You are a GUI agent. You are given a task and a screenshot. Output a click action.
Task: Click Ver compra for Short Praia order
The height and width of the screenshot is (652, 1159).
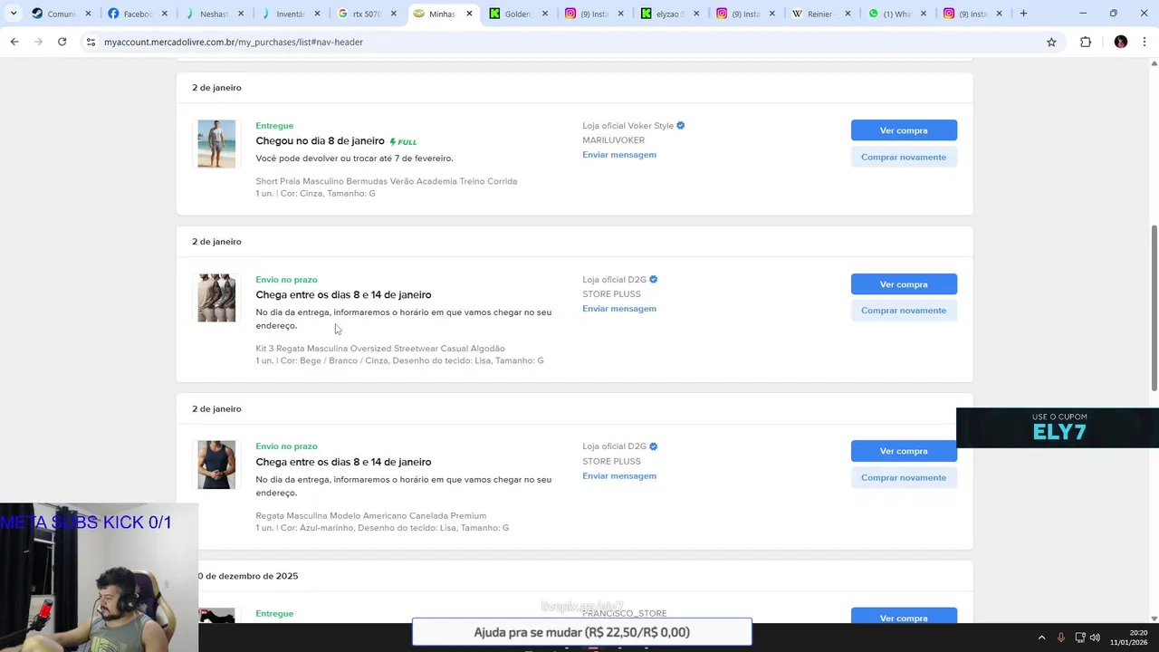coord(904,130)
